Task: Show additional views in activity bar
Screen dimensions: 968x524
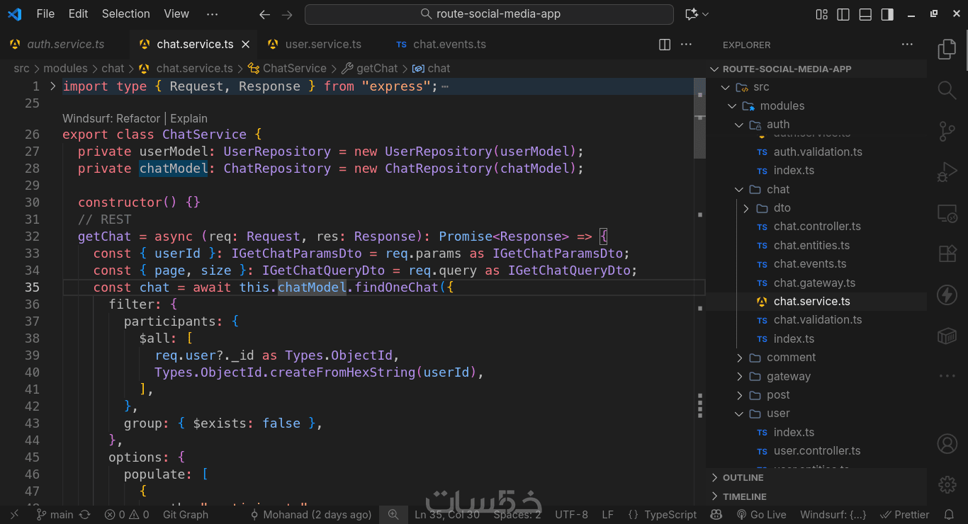Action: point(947,376)
